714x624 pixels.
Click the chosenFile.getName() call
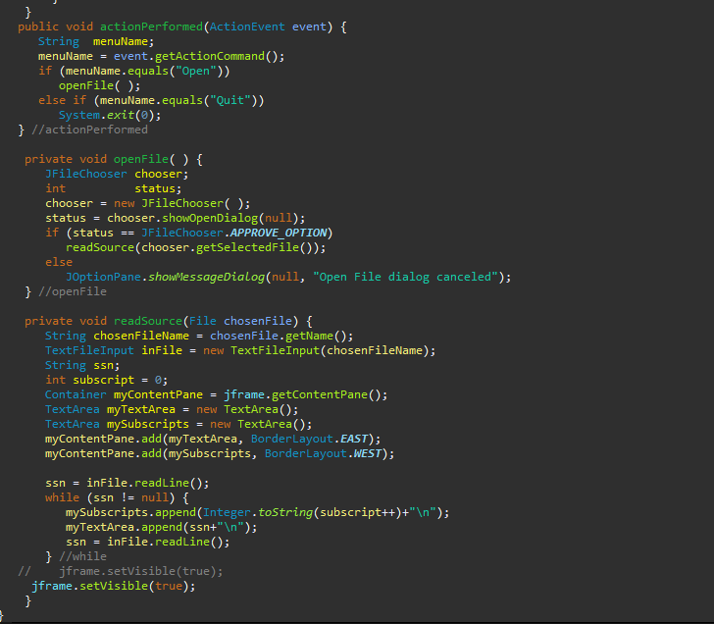point(278,337)
